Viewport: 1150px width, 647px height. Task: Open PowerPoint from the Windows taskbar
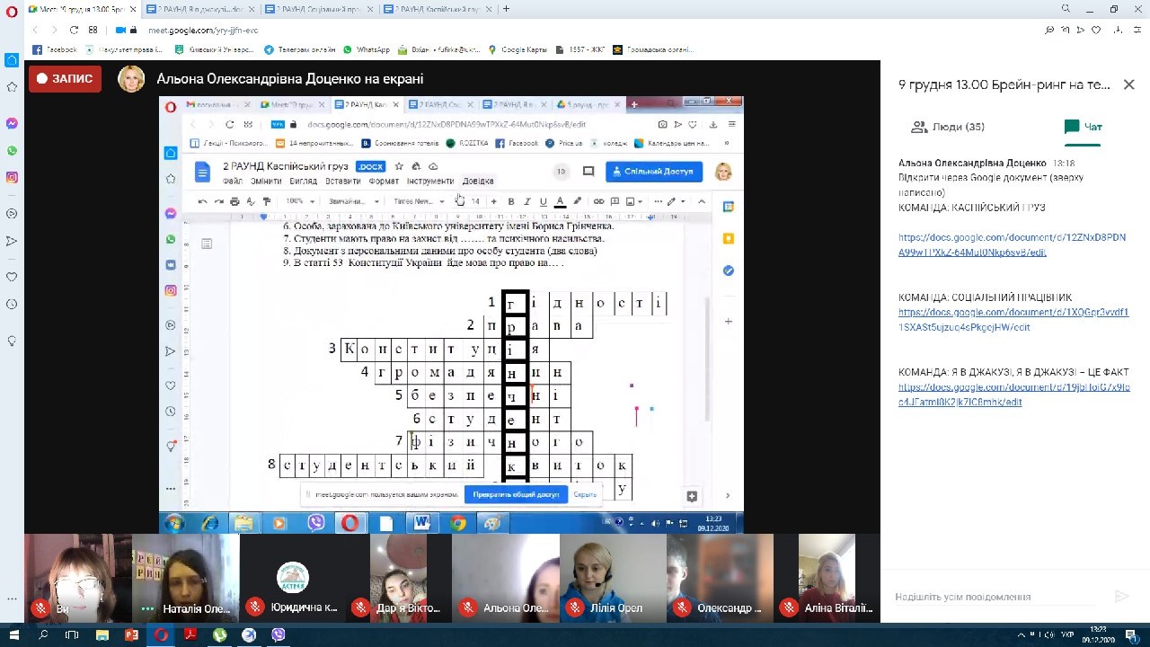click(131, 635)
